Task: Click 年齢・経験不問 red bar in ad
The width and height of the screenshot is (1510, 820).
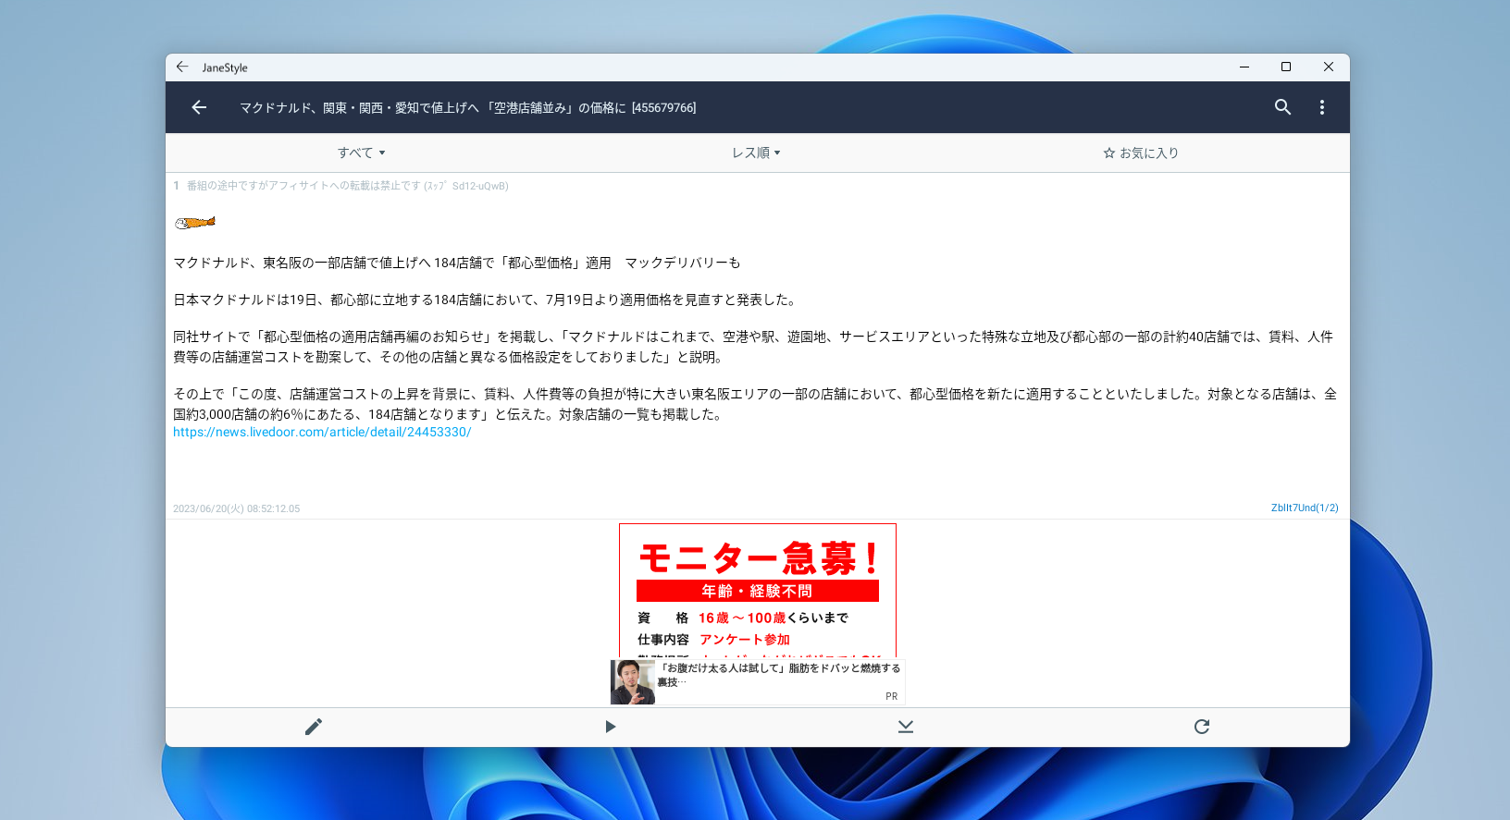Action: coord(758,591)
